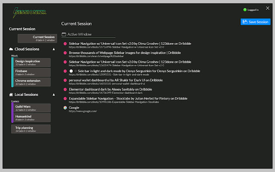Select the Current Session sidebar card

click(37, 38)
